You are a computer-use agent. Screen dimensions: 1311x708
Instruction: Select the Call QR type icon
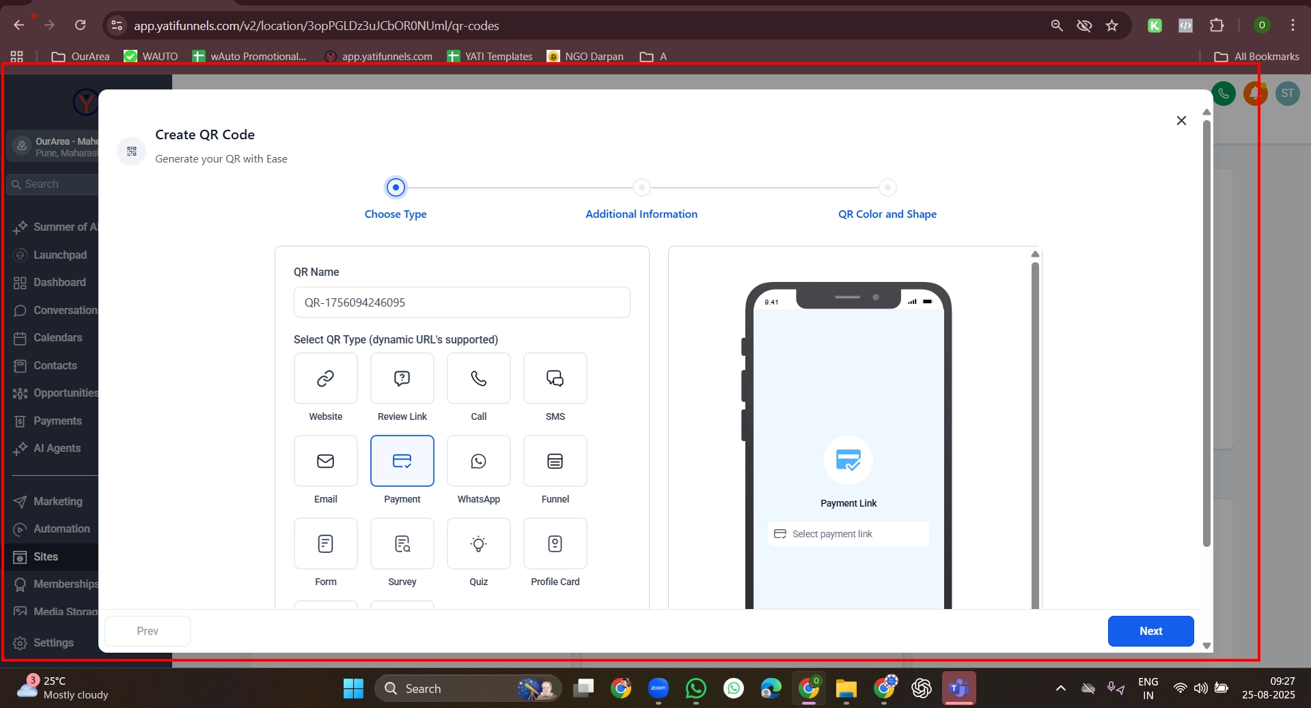(478, 378)
